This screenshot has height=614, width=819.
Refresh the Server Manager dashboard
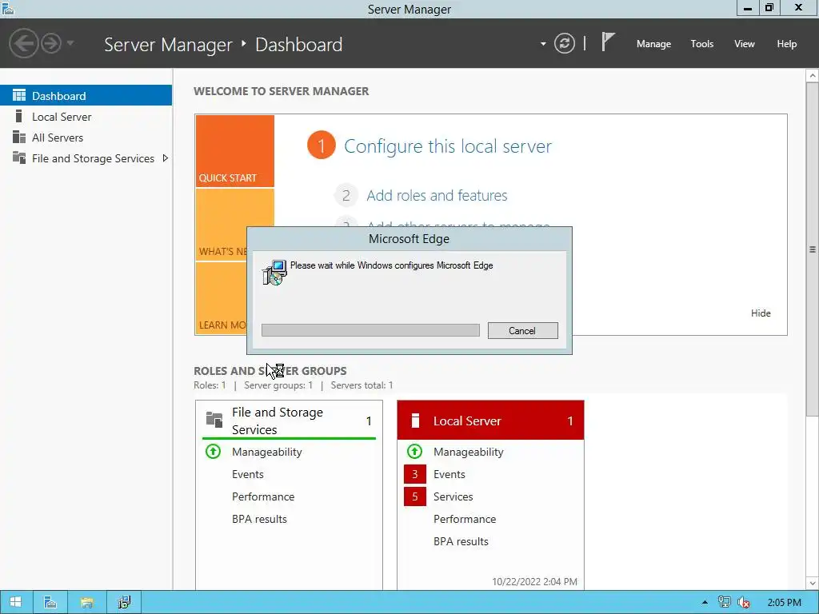(564, 43)
